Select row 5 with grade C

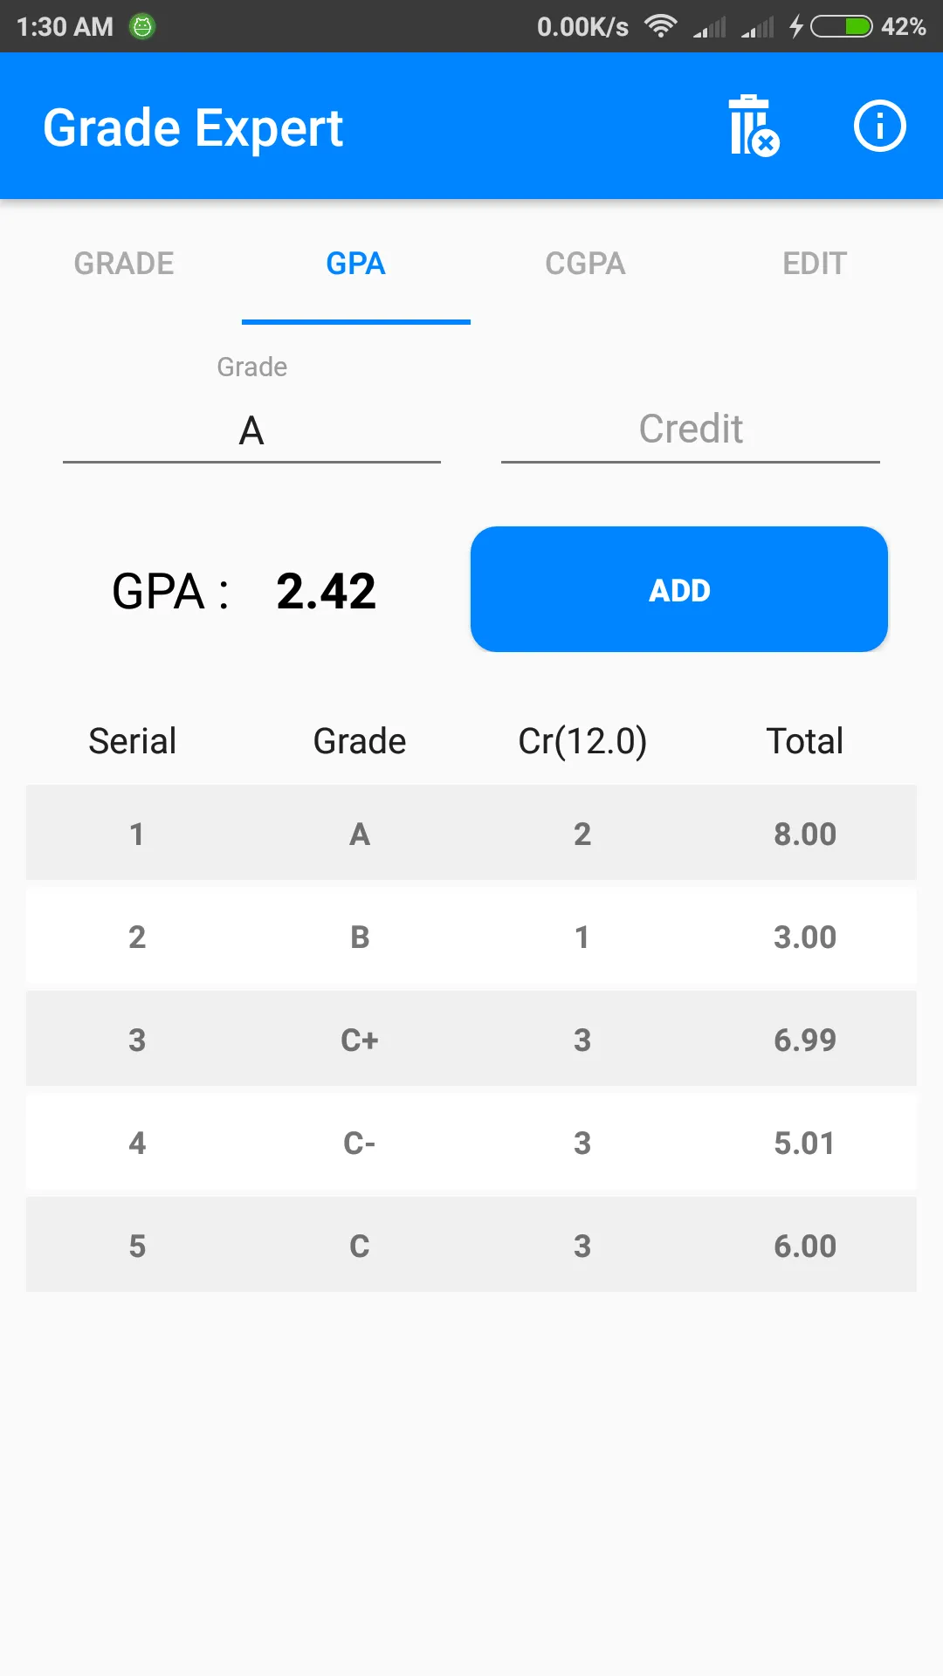click(x=471, y=1245)
